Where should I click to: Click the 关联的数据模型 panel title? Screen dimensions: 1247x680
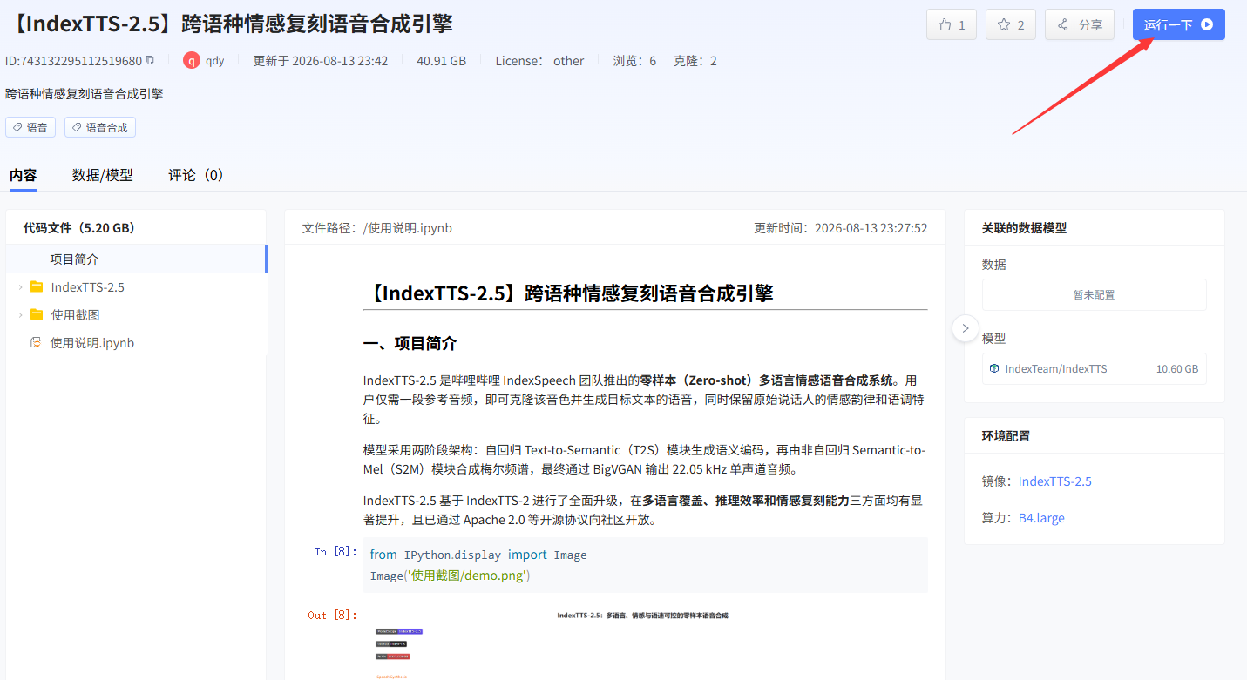[x=1024, y=228]
